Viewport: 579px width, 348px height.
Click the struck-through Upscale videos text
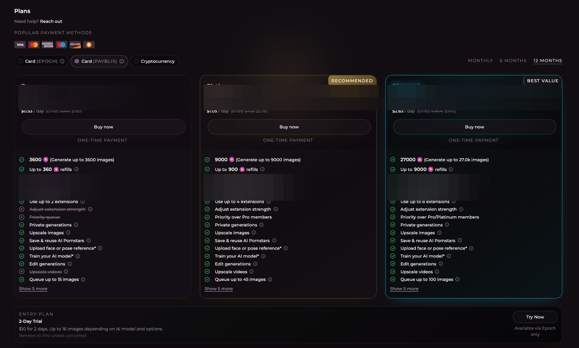[45, 272]
